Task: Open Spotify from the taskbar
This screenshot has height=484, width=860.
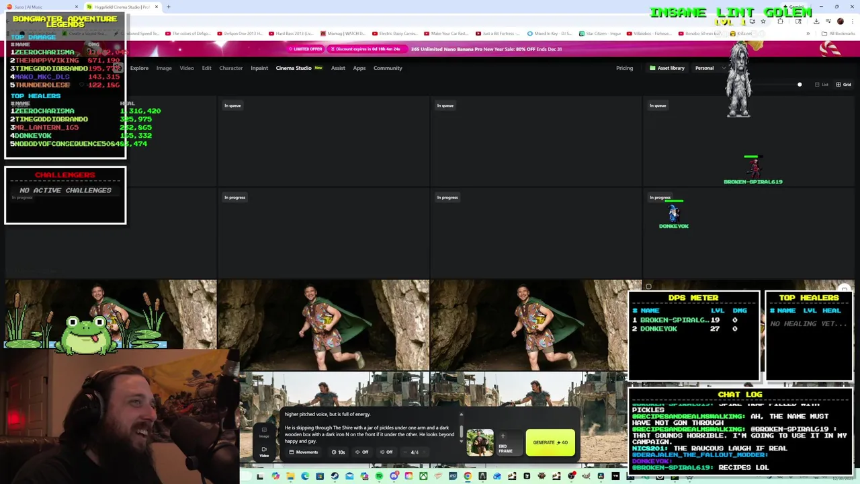Action: point(379,477)
